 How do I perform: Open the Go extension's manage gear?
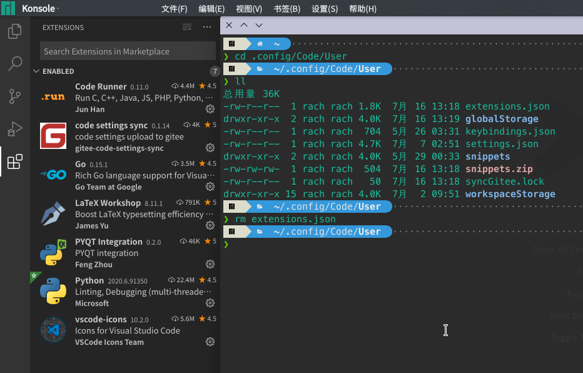pos(210,186)
